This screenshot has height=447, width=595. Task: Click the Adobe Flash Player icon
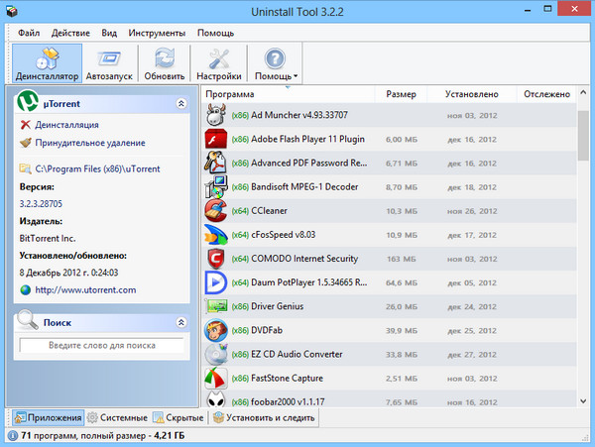(216, 139)
